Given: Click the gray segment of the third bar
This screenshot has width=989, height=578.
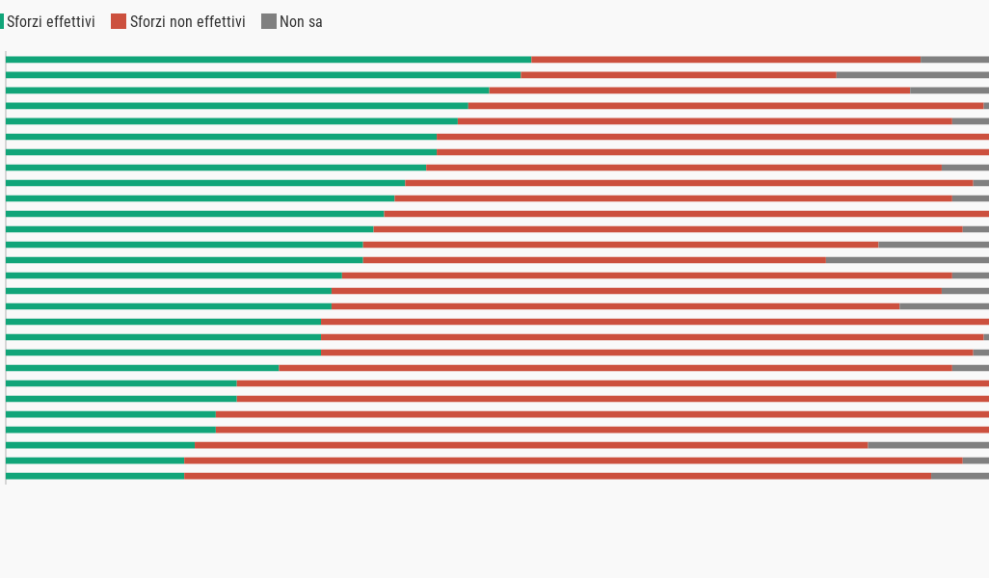Looking at the screenshot, I should click(949, 91).
